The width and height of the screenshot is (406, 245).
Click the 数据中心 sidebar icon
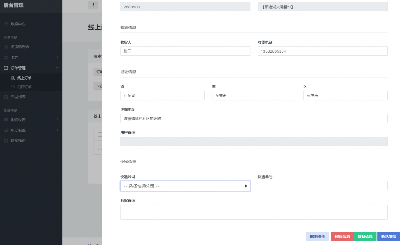pos(6,24)
